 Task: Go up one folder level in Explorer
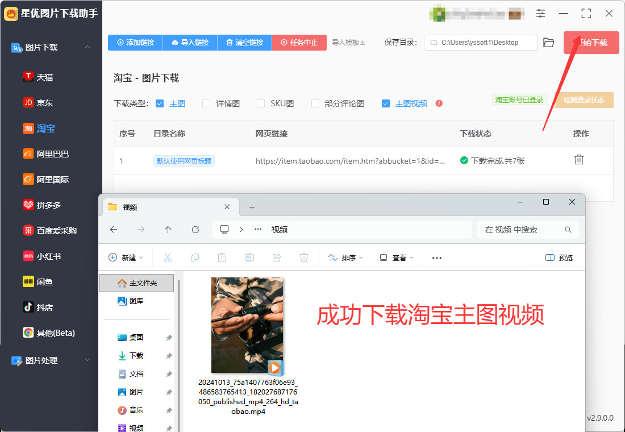[x=168, y=230]
